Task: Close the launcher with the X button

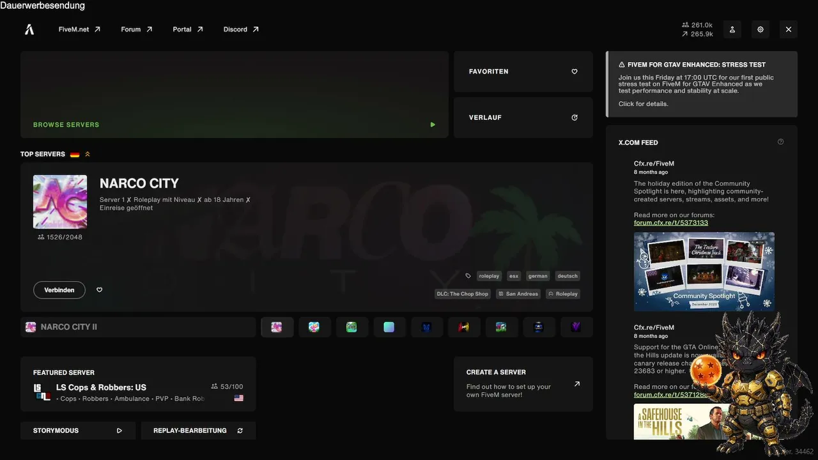Action: coord(789,29)
